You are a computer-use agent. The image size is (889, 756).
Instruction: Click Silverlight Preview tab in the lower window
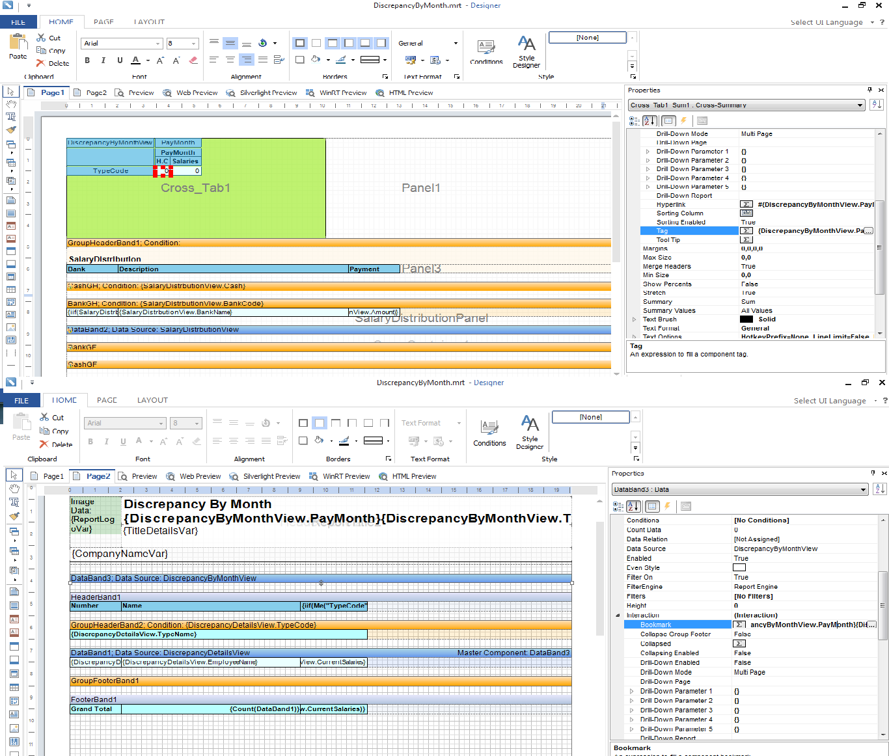click(x=265, y=476)
